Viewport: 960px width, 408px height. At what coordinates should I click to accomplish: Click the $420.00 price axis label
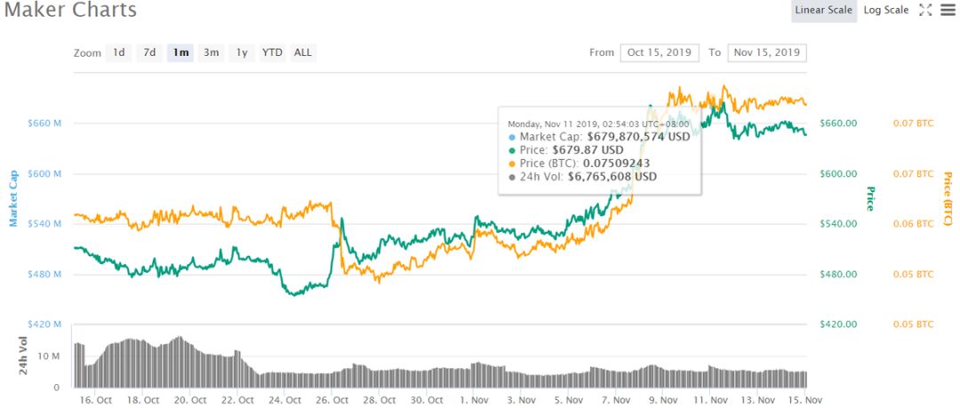[838, 324]
